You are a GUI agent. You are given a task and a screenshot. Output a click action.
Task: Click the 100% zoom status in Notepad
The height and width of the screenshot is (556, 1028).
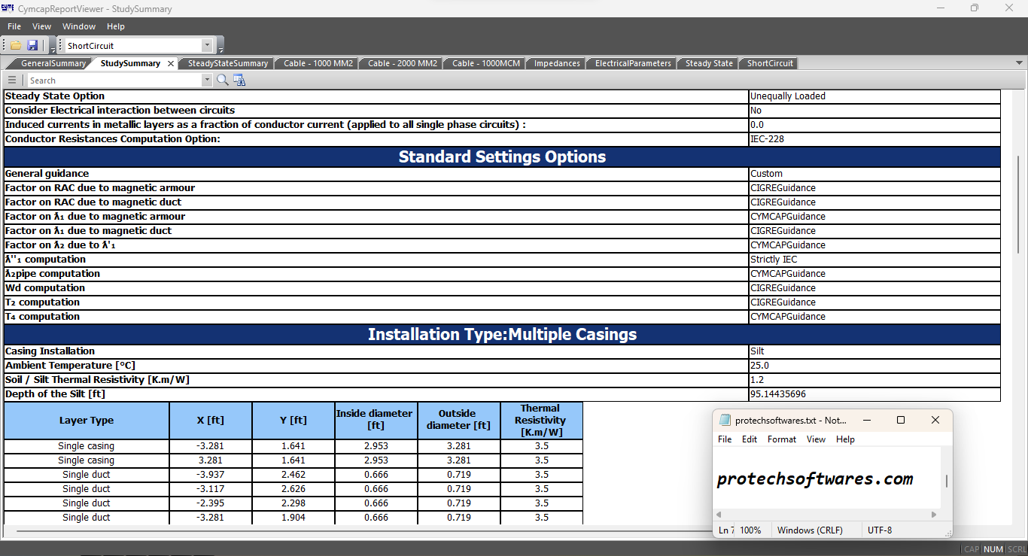[x=750, y=530]
